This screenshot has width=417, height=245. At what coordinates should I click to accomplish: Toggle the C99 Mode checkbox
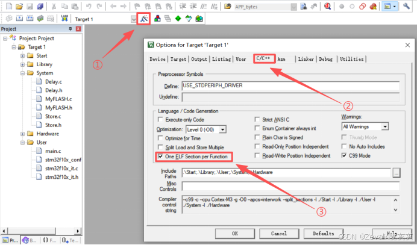coord(344,155)
